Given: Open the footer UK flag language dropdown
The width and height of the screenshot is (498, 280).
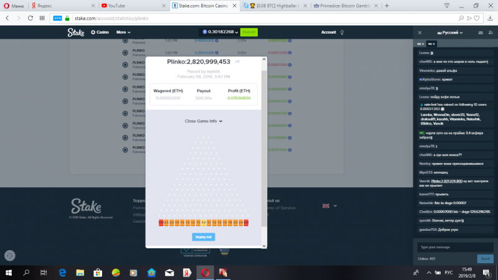Looking at the screenshot, I should click(x=329, y=206).
